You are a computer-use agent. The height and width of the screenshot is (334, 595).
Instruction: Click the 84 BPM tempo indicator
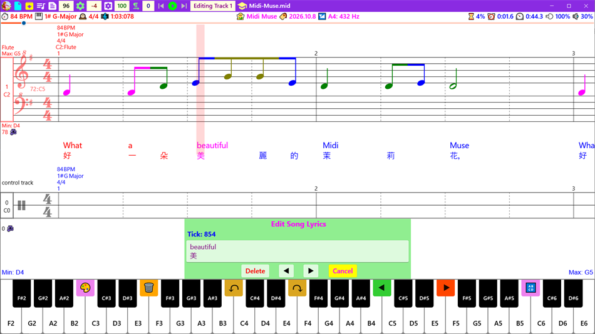point(21,16)
